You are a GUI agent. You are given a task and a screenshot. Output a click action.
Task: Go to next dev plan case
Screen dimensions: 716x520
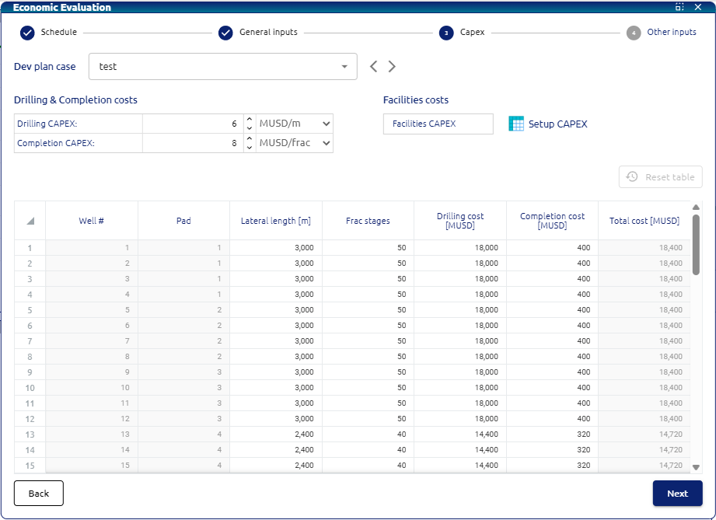392,67
